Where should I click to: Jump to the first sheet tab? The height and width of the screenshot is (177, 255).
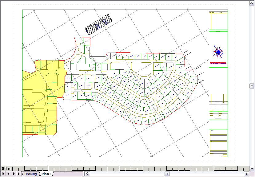click(3, 174)
